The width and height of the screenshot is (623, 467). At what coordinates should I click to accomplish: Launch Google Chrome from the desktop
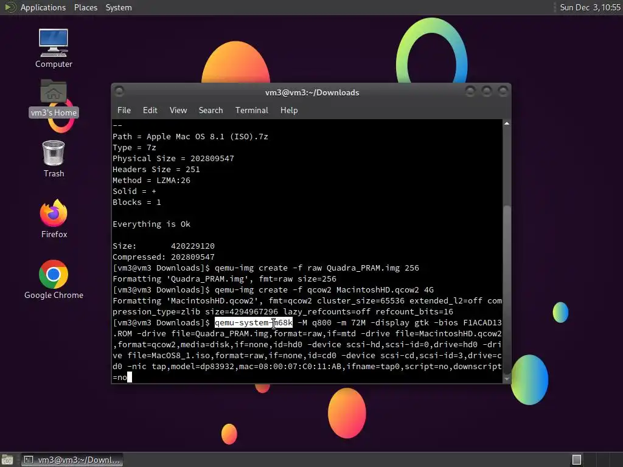(x=54, y=279)
